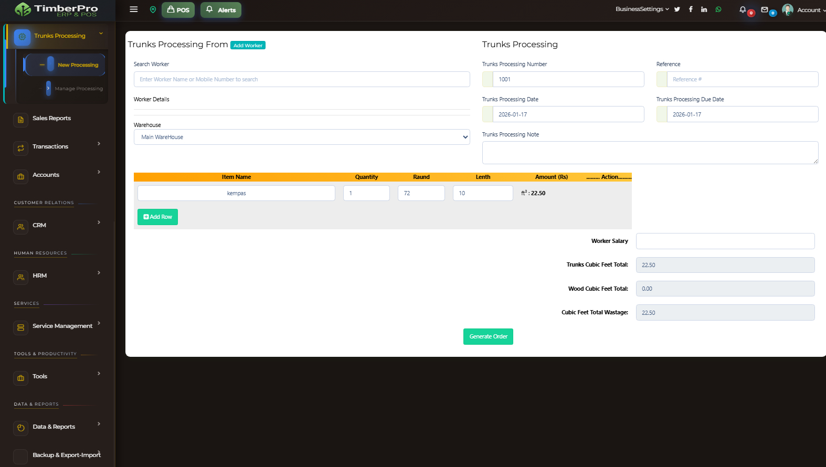The image size is (826, 467).
Task: Open the notifications bell icon
Action: [743, 9]
